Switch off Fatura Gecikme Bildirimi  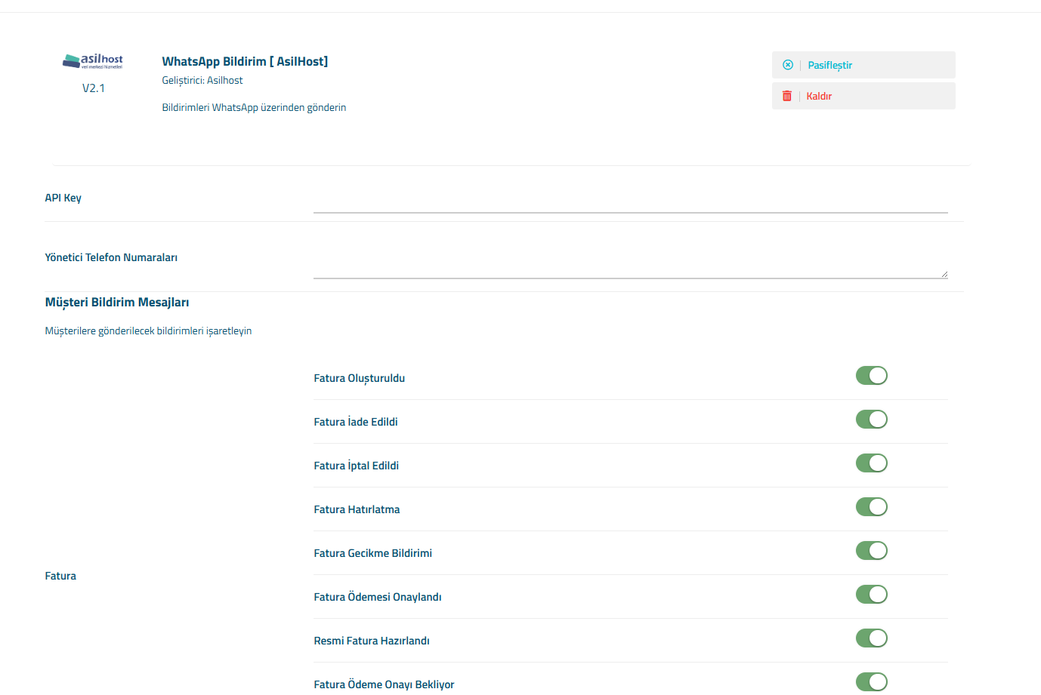[871, 551]
